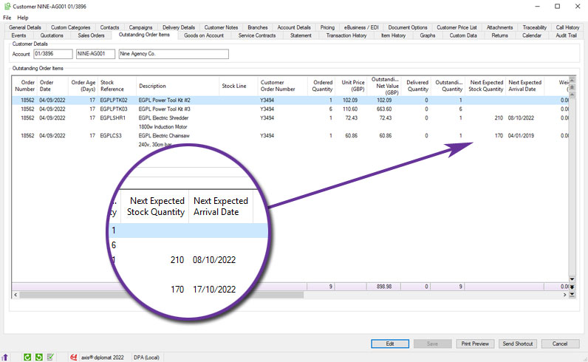Click the Nine Agency Co. name field
This screenshot has width=588, height=362.
click(x=174, y=54)
